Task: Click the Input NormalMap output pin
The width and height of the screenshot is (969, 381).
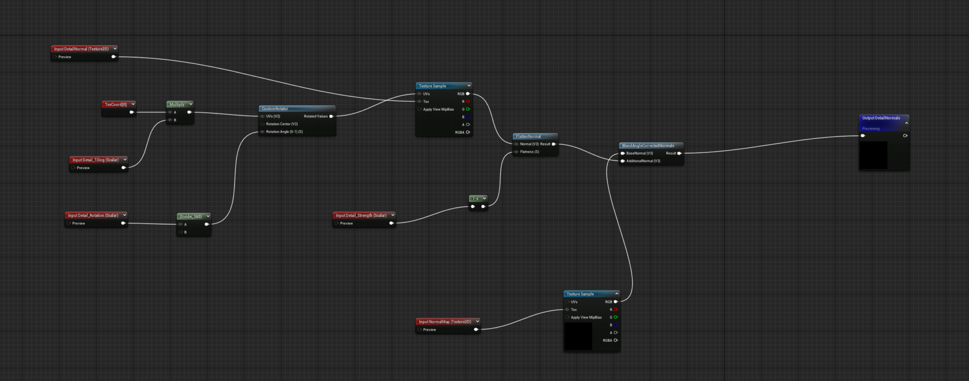Action: pyautogui.click(x=476, y=330)
